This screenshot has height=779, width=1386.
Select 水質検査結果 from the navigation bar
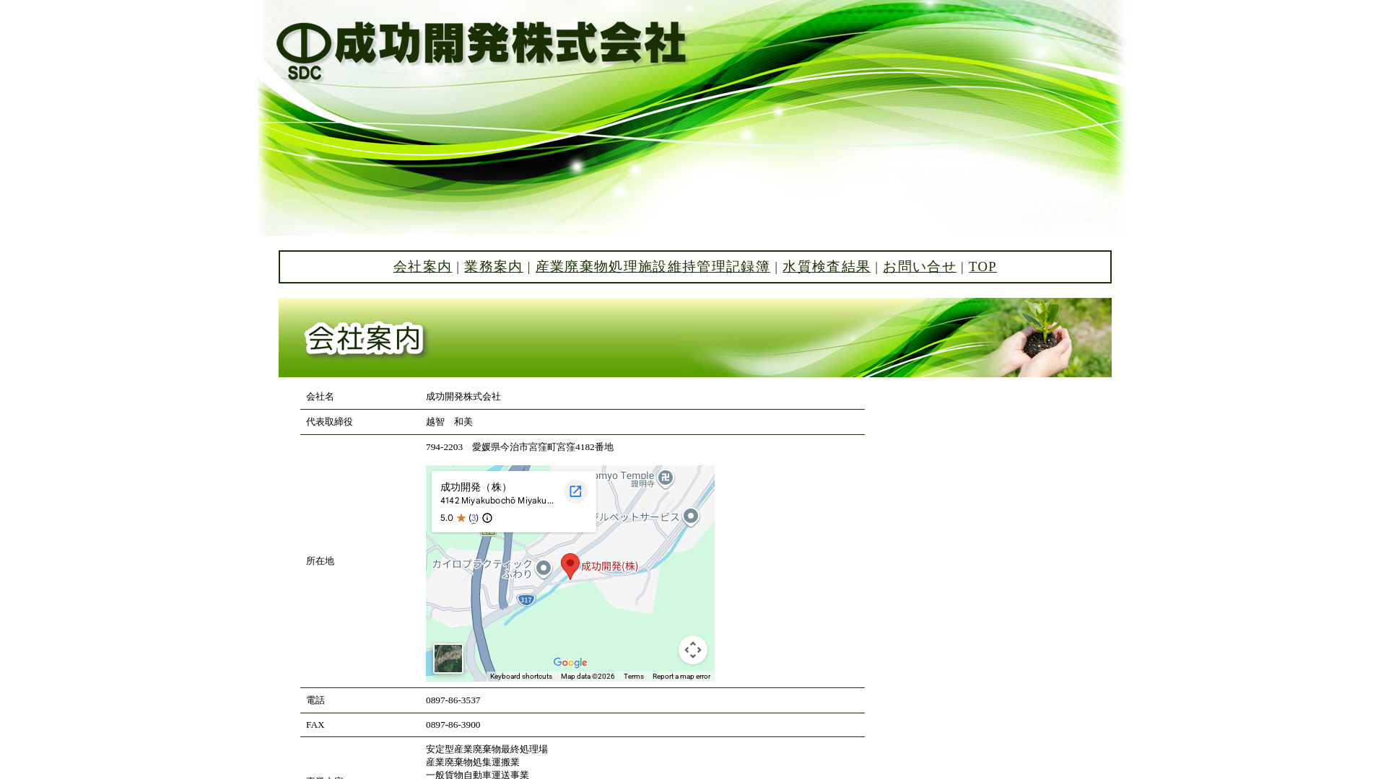click(826, 267)
